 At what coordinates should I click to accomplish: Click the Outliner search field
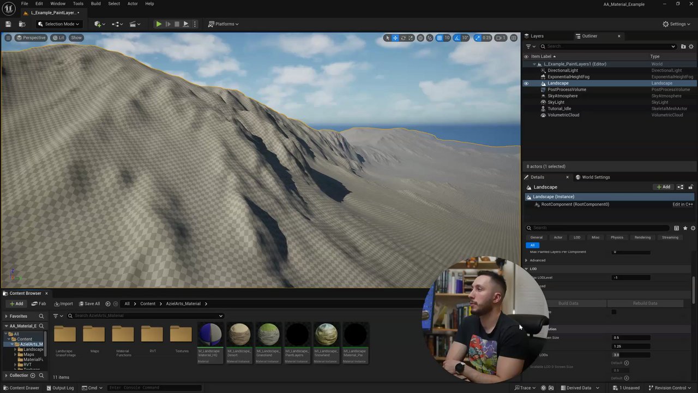pos(608,46)
